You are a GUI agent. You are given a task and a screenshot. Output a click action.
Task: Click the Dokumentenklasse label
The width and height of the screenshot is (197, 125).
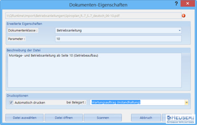tap(23, 30)
